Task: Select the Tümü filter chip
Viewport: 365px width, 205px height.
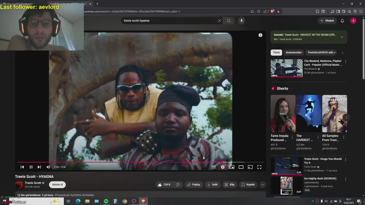Action: pyautogui.click(x=276, y=52)
